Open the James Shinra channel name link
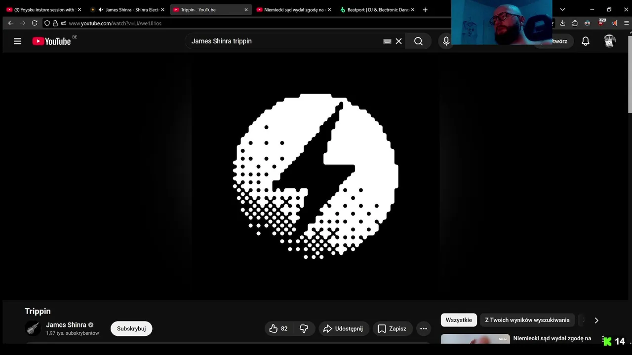Viewport: 632px width, 355px height. pyautogui.click(x=66, y=325)
